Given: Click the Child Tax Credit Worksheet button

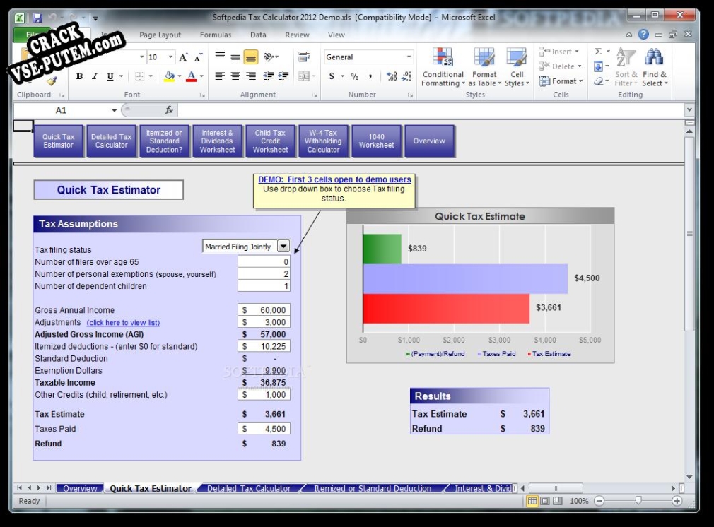Looking at the screenshot, I should click(271, 141).
